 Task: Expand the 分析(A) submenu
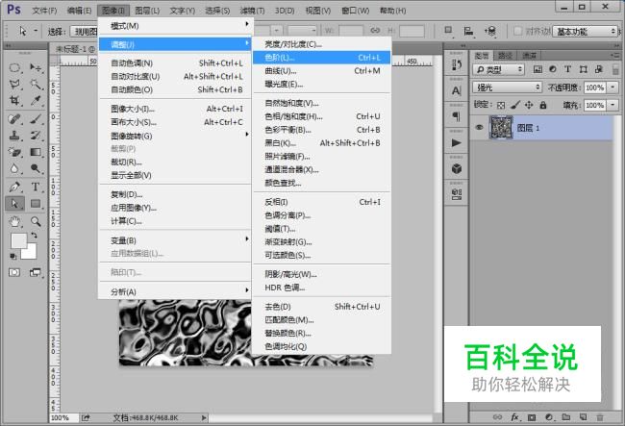click(174, 291)
